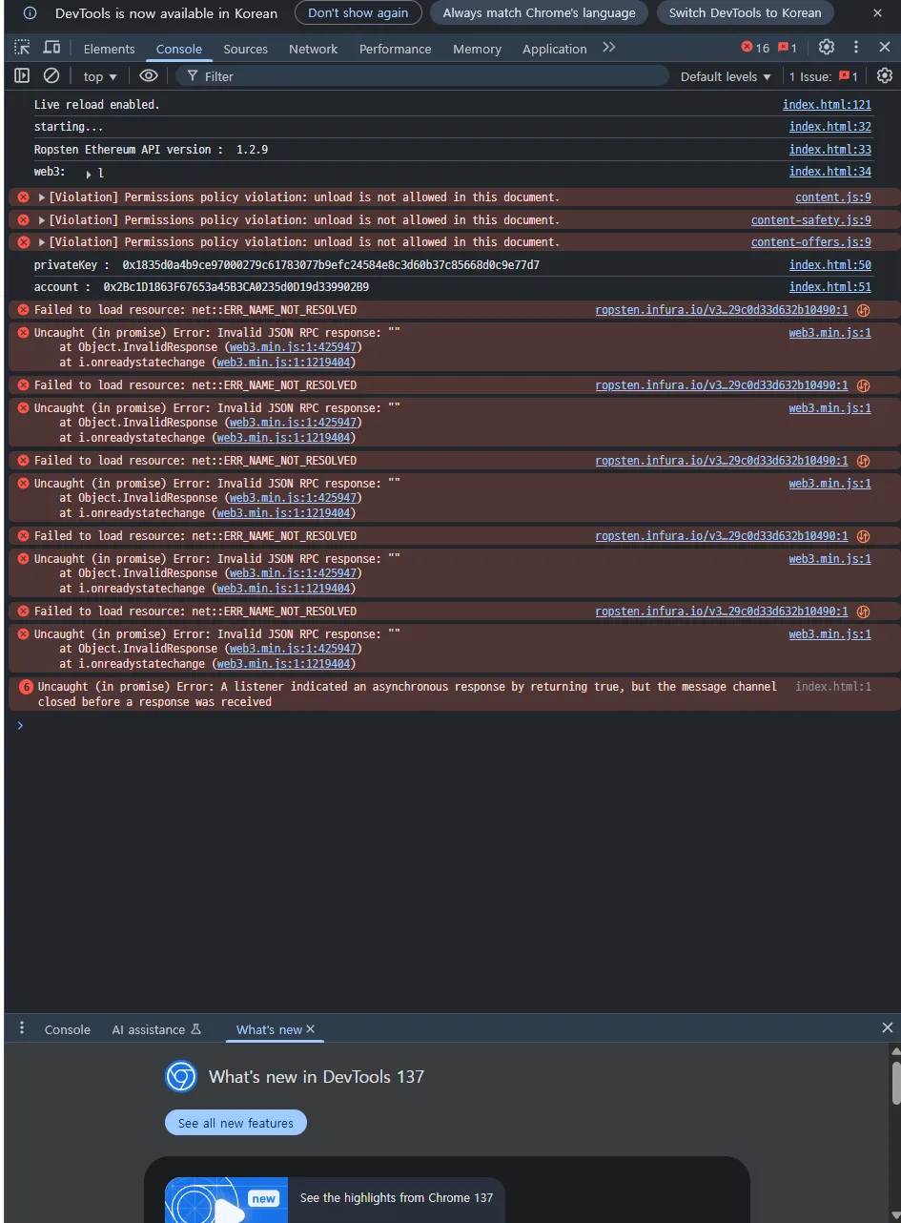Image resolution: width=901 pixels, height=1223 pixels.
Task: Activate the inspect element picker icon
Action: 22,48
